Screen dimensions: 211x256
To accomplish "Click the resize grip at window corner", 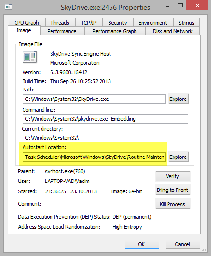I will pos(204,249).
